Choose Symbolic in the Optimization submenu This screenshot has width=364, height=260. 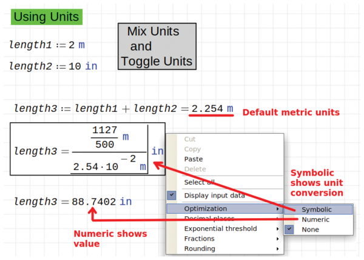coord(316,209)
